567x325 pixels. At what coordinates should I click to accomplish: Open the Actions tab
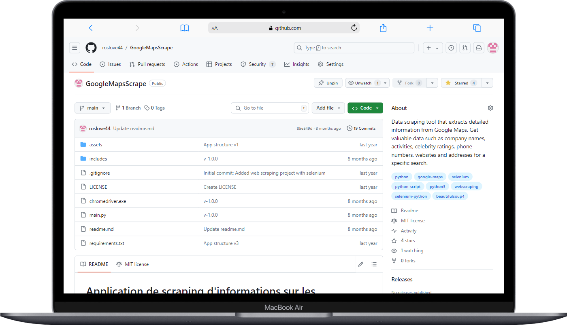click(x=186, y=64)
